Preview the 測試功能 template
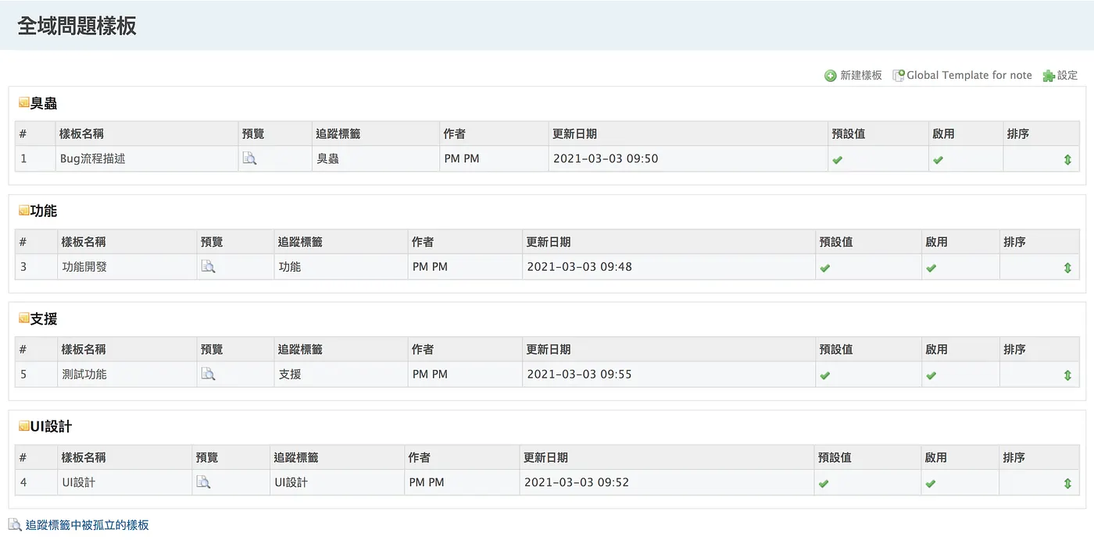This screenshot has width=1094, height=540. click(x=208, y=375)
